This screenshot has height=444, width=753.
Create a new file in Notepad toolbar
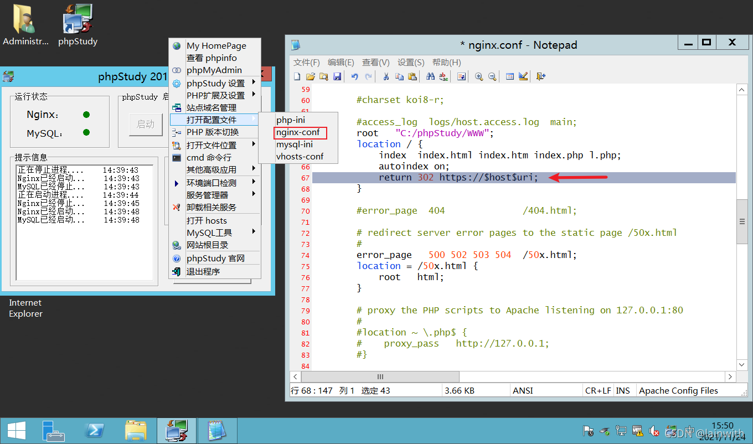297,76
